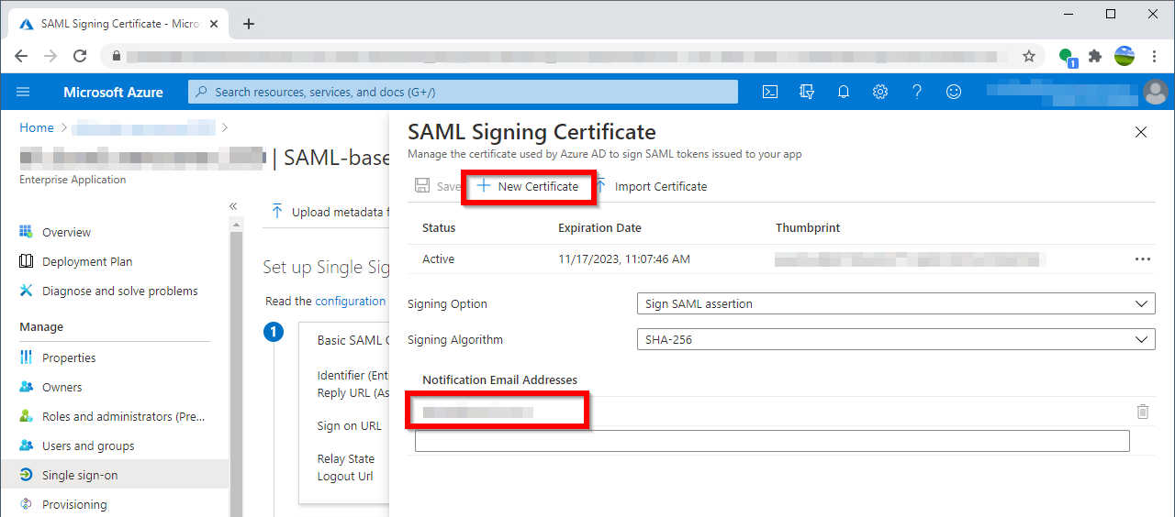The width and height of the screenshot is (1175, 517).
Task: Click the empty notification email input field
Action: pos(772,441)
